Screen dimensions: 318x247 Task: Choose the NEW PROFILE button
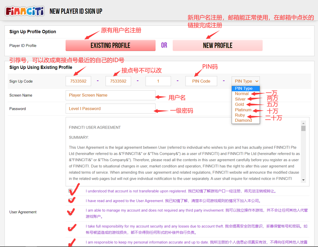coord(218,45)
